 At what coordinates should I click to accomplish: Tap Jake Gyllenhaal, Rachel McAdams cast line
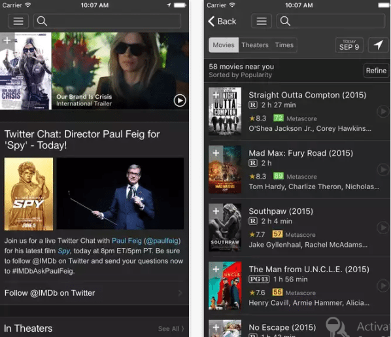[308, 245]
